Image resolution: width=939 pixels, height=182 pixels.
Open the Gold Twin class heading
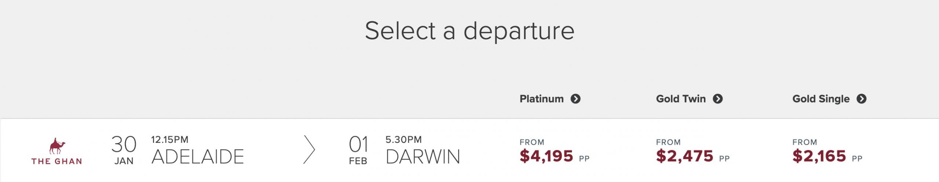[680, 99]
